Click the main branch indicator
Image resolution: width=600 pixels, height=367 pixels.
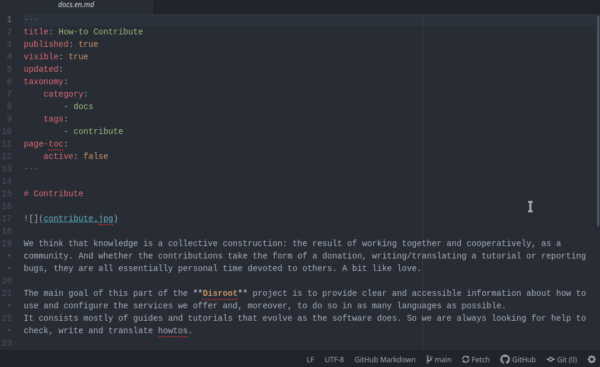(x=438, y=359)
